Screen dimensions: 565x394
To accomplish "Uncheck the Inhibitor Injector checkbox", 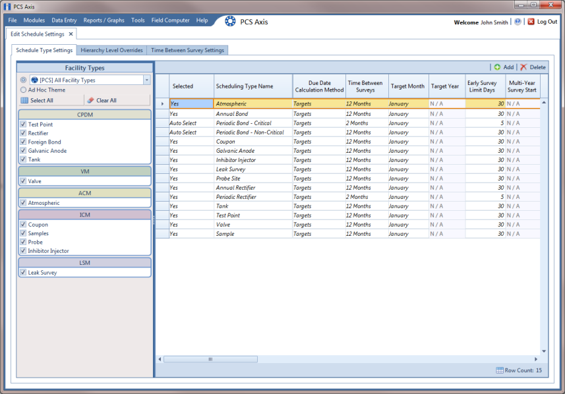I will click(x=23, y=250).
